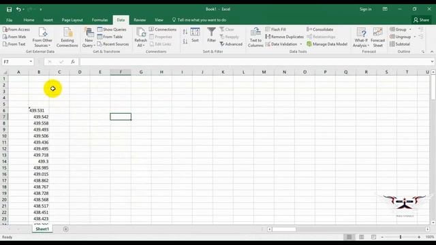Click the Name Box showing F7
Image resolution: width=436 pixels, height=245 pixels.
[15, 62]
